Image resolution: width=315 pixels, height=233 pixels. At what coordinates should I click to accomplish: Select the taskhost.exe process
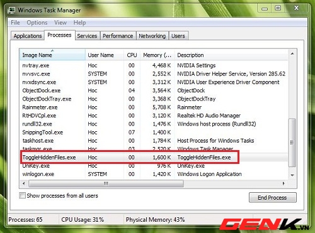click(154, 141)
